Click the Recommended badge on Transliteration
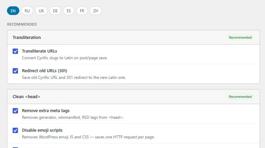The height and width of the screenshot is (148, 265). [x=240, y=37]
